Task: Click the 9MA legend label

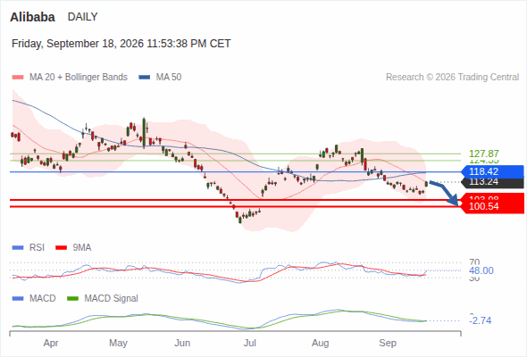Action: pyautogui.click(x=82, y=248)
